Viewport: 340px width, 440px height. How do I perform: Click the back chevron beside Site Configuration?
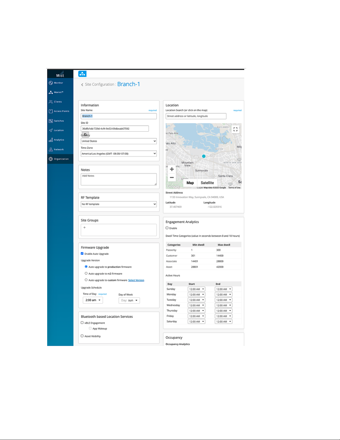coord(82,85)
